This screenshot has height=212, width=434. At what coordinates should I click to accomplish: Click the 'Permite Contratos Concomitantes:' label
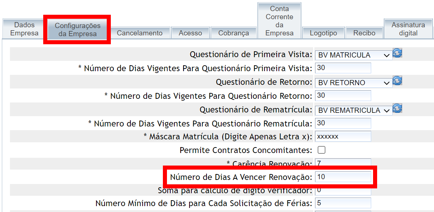(x=246, y=150)
